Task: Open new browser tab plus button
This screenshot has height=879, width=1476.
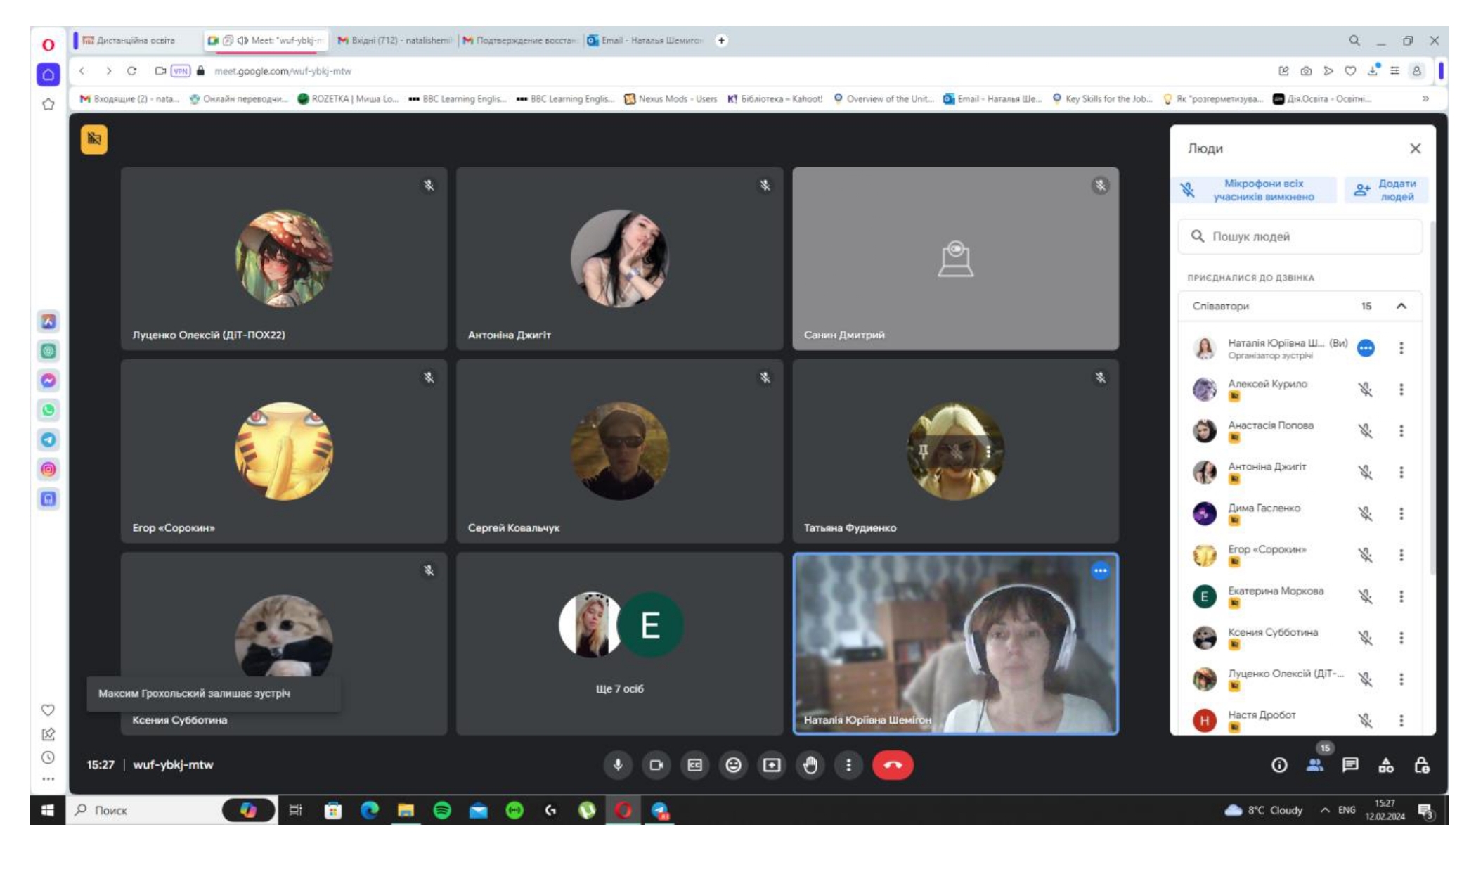Action: tap(721, 40)
